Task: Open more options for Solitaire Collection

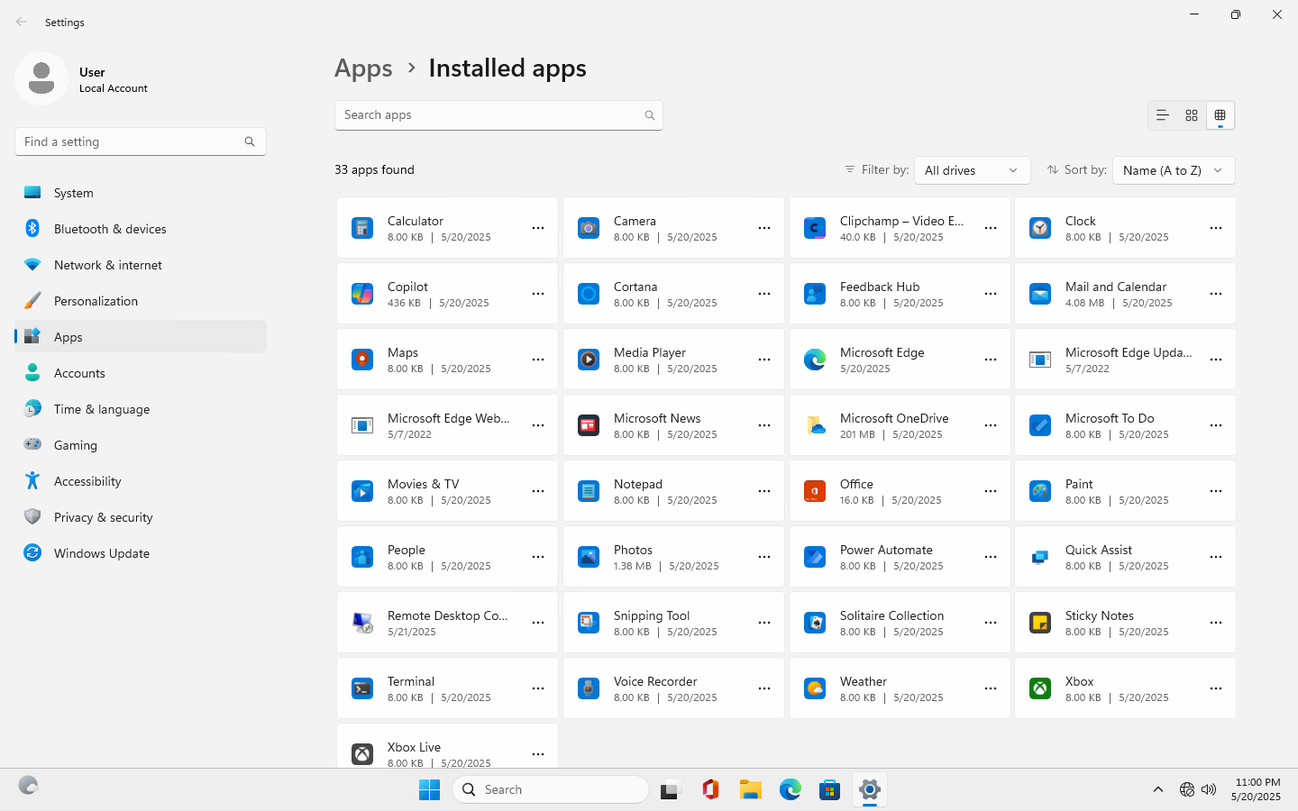Action: click(991, 623)
